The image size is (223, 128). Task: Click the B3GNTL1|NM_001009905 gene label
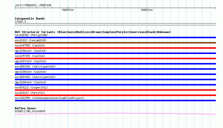[x=30, y=111]
